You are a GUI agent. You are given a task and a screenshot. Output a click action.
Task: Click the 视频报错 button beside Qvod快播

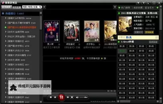(153, 42)
